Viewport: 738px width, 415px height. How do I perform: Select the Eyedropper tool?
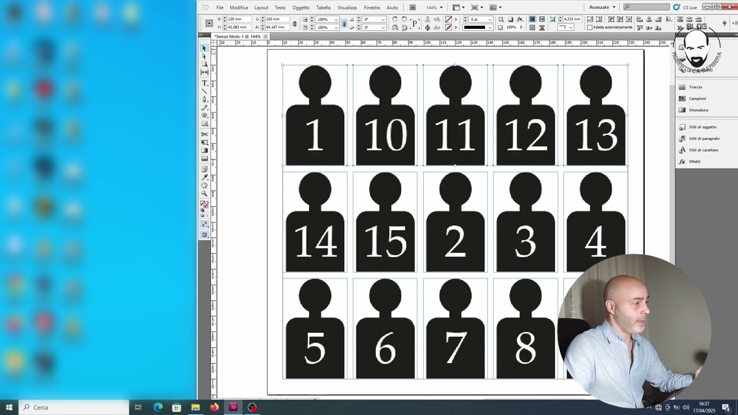pos(204,178)
